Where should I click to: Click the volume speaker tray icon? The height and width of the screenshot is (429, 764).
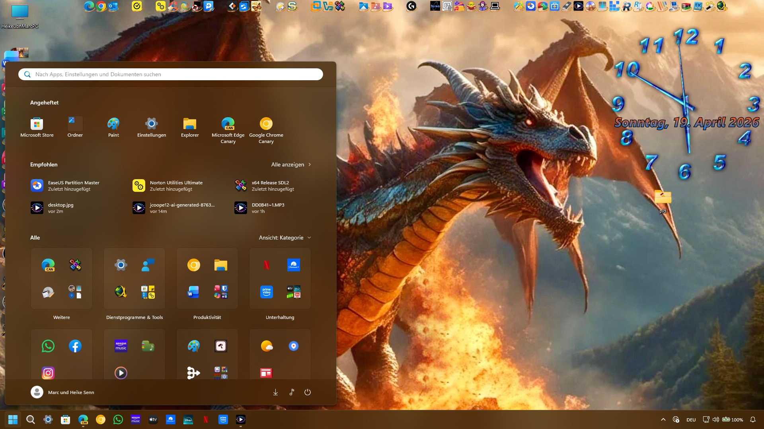tap(716, 419)
